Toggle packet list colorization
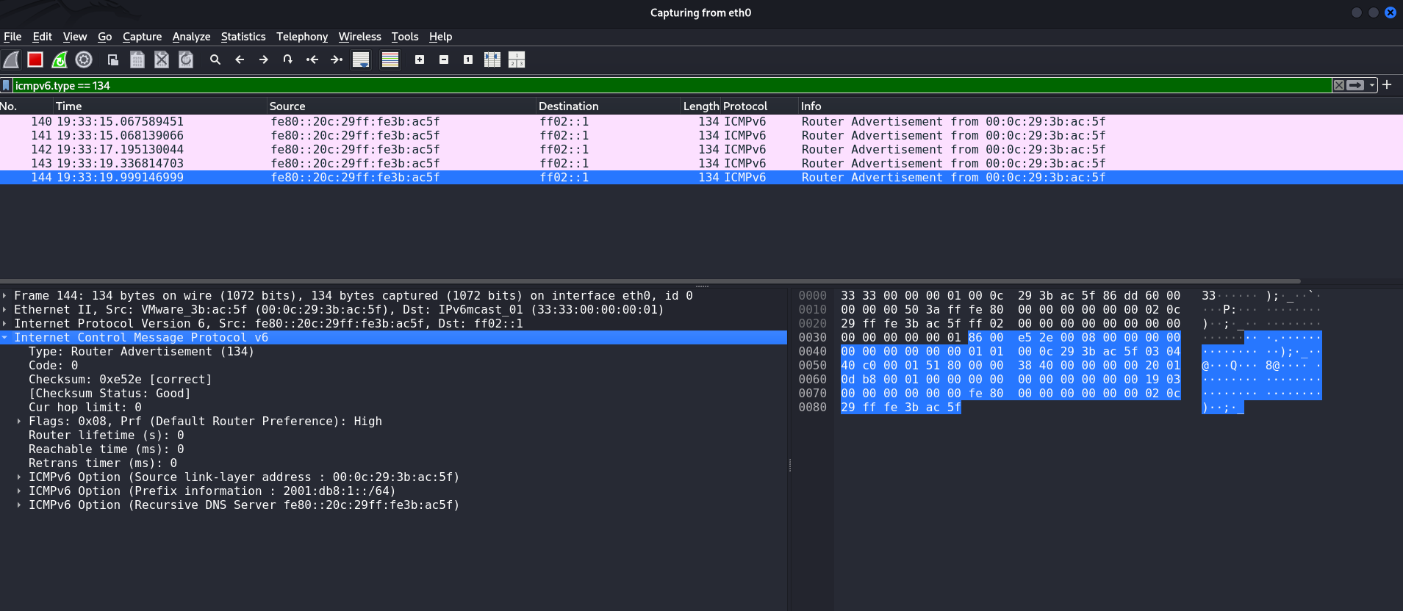The image size is (1403, 611). coord(390,59)
